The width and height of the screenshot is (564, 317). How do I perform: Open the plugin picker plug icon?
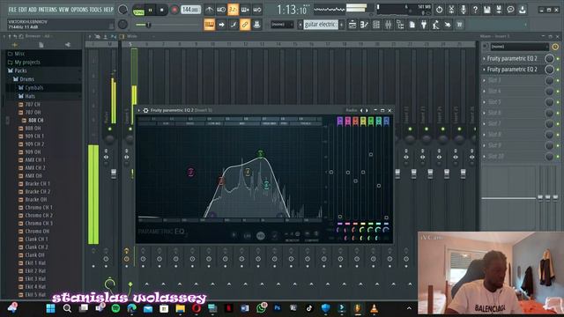point(424,25)
